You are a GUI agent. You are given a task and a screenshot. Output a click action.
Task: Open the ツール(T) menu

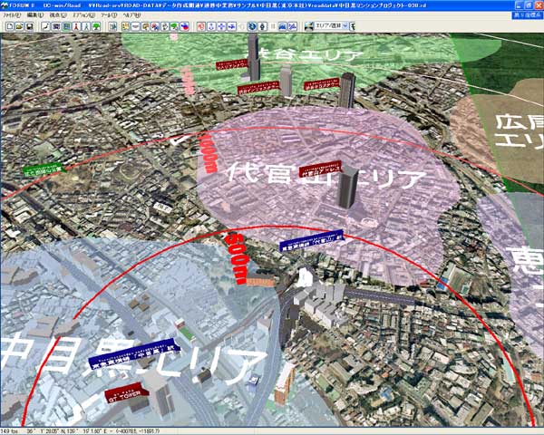109,15
